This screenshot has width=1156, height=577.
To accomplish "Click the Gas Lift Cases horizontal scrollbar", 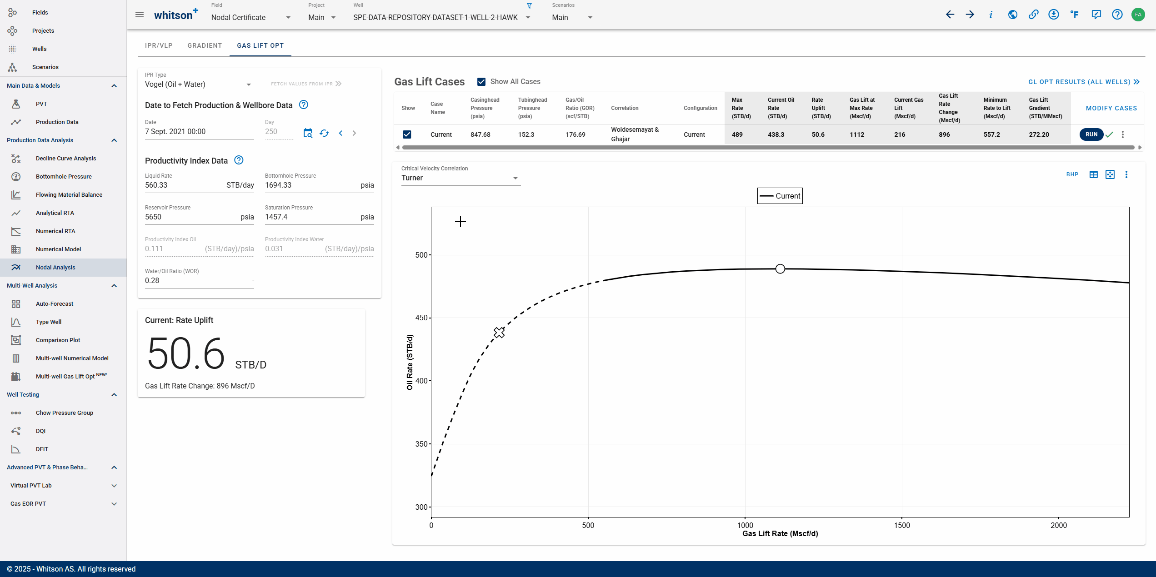I will (769, 147).
